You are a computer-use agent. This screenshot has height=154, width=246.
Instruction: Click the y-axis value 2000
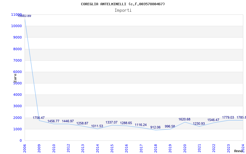tap(17, 118)
